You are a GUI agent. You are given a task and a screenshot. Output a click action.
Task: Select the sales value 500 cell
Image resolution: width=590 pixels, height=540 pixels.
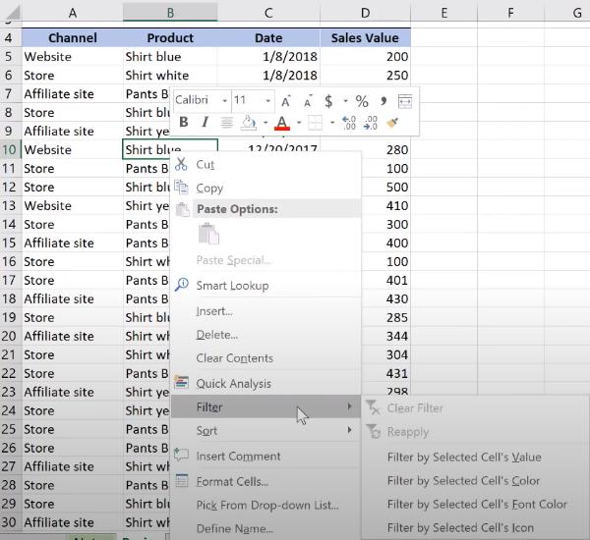click(386, 188)
